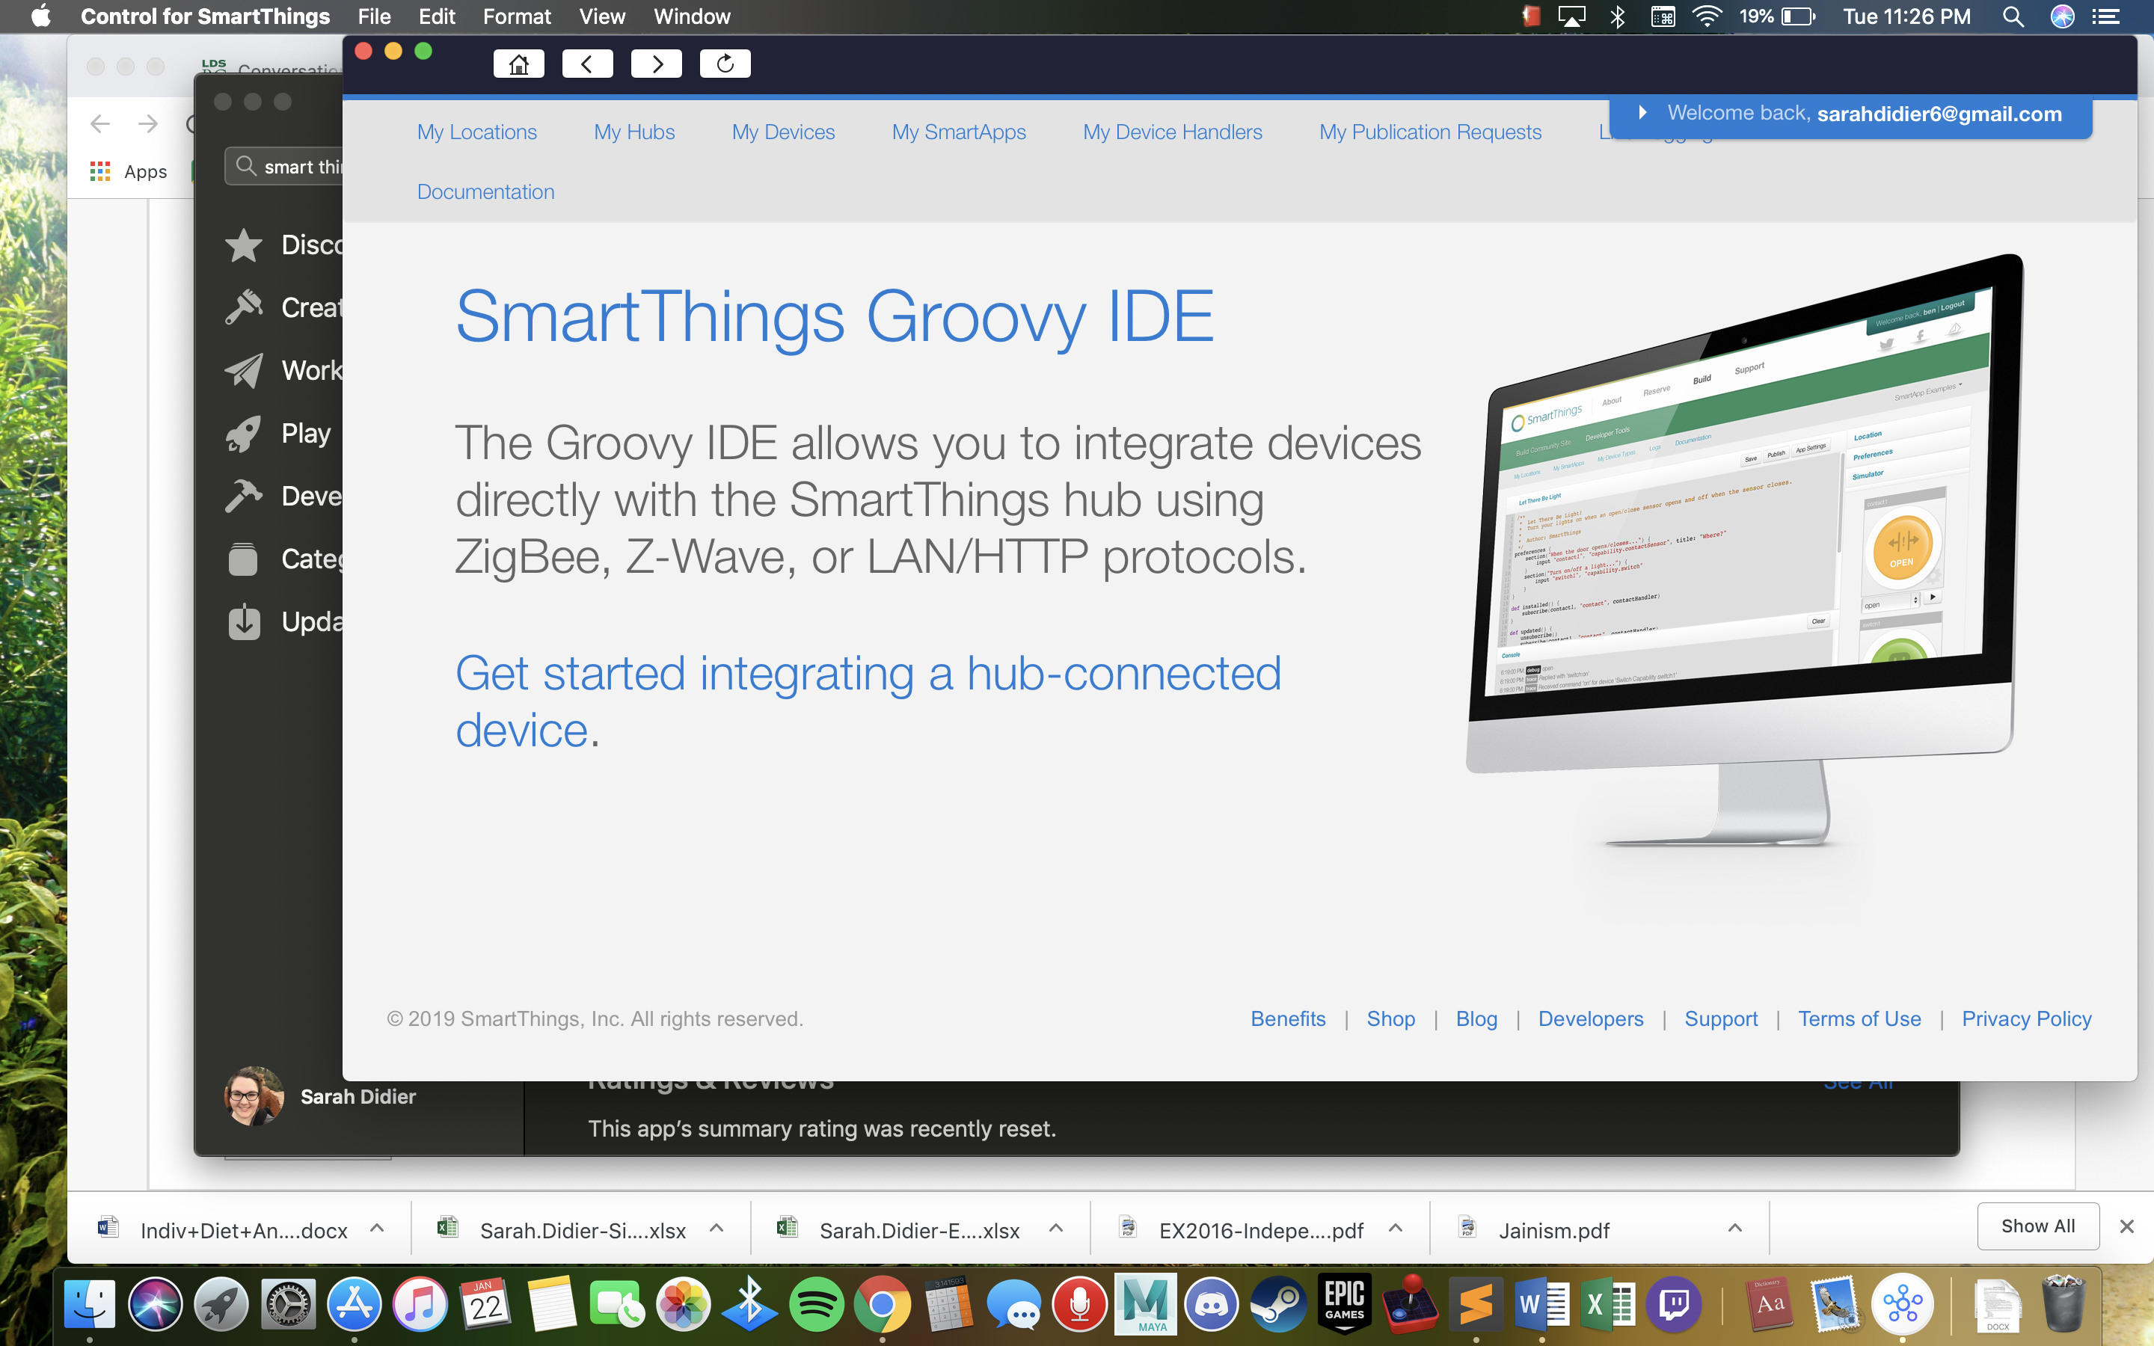Launch Epic Games from the Dock
The width and height of the screenshot is (2154, 1346).
click(x=1344, y=1304)
